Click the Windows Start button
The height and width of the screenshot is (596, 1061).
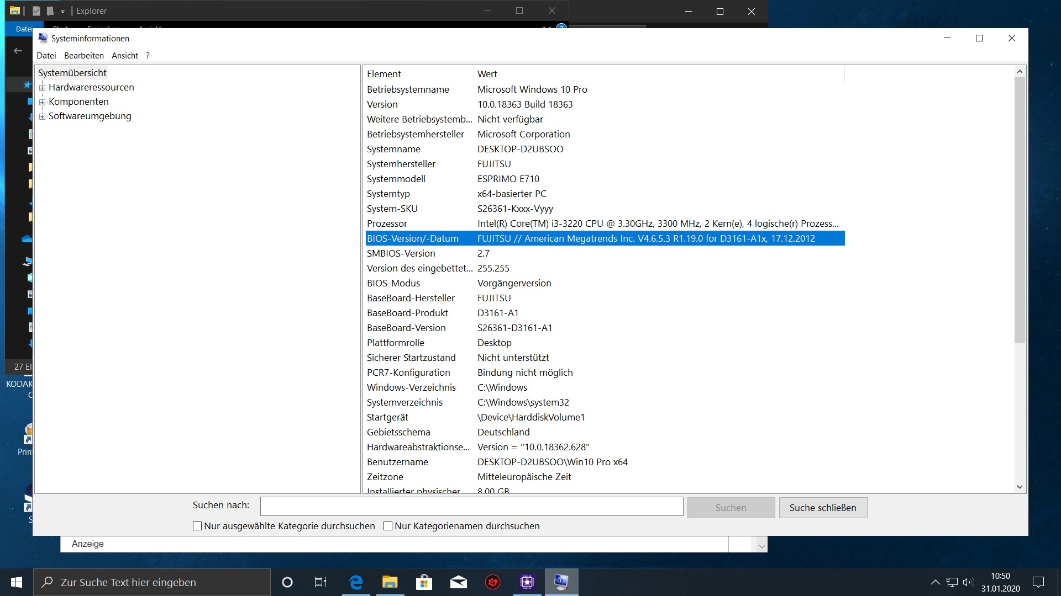pos(17,582)
